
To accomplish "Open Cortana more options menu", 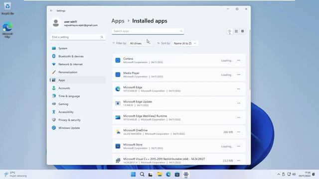I will pos(239,61).
